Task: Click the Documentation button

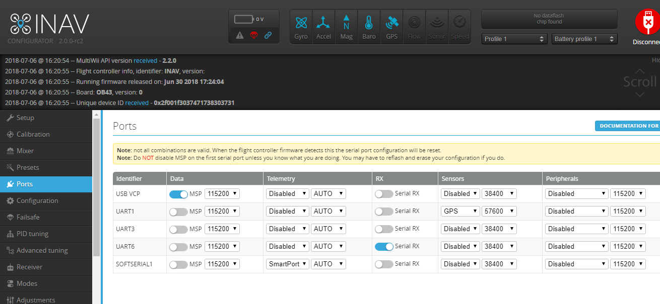Action: pyautogui.click(x=627, y=126)
